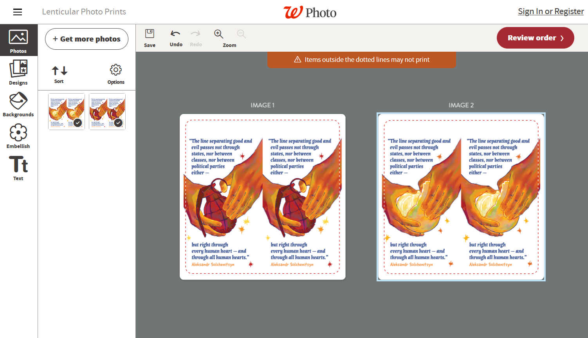Open the Text panel
This screenshot has width=588, height=338.
18,168
